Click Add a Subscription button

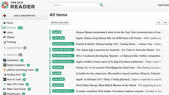pos(24,16)
